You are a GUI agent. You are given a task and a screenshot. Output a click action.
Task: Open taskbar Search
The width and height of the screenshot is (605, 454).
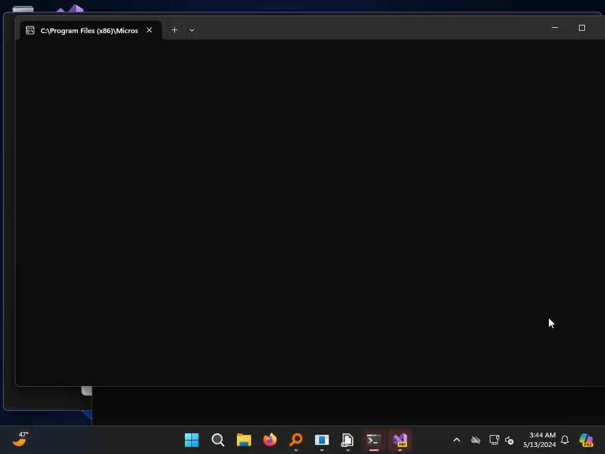(x=218, y=440)
